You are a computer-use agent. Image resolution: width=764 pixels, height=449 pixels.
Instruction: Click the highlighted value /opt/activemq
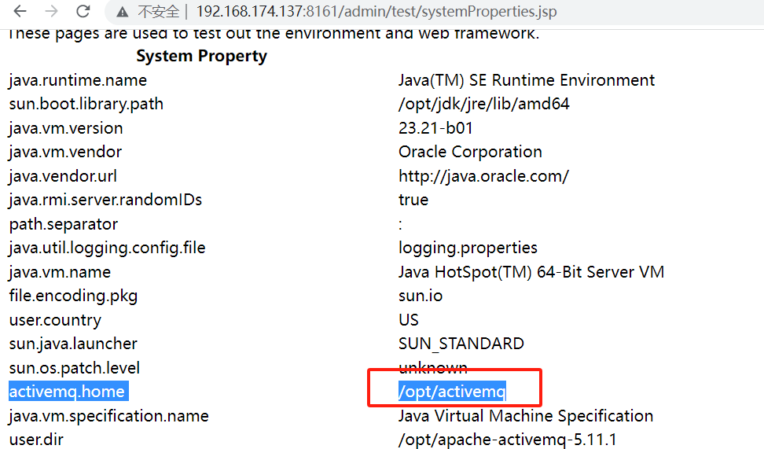pyautogui.click(x=452, y=391)
